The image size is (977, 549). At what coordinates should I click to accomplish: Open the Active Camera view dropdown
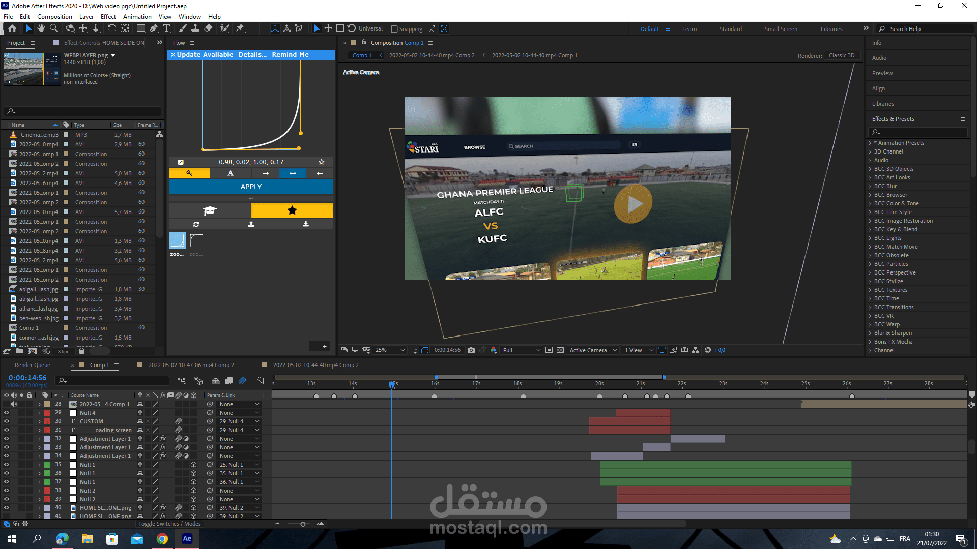click(593, 350)
